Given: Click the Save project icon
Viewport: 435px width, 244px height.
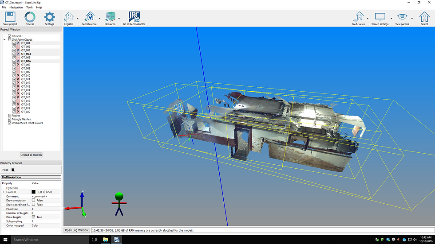Looking at the screenshot, I should coord(10,17).
